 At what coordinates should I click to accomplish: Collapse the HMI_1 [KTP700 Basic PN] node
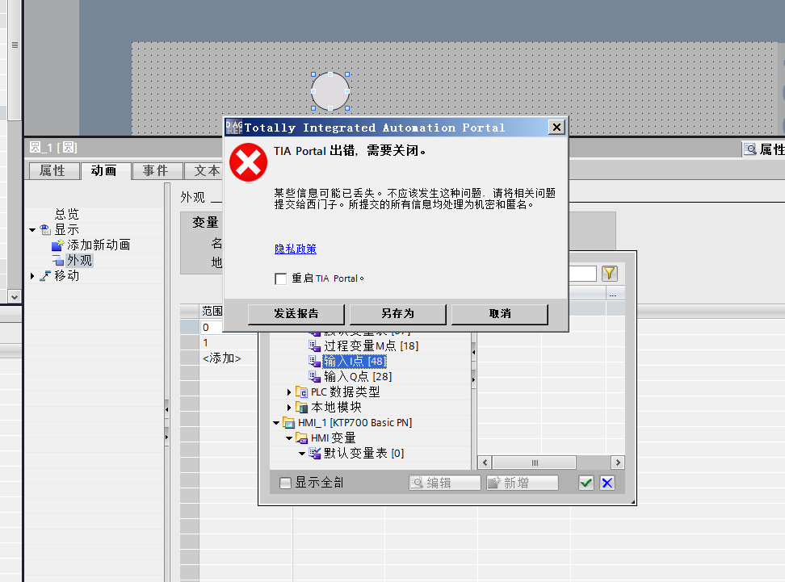tap(276, 423)
